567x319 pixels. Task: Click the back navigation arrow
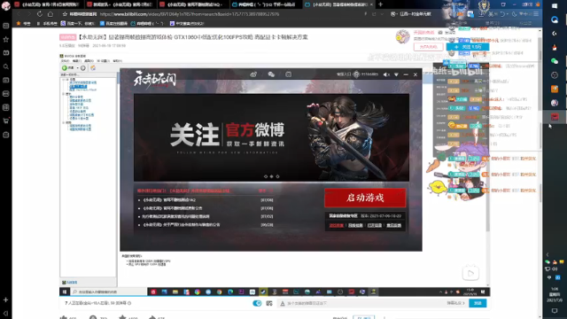(x=19, y=14)
